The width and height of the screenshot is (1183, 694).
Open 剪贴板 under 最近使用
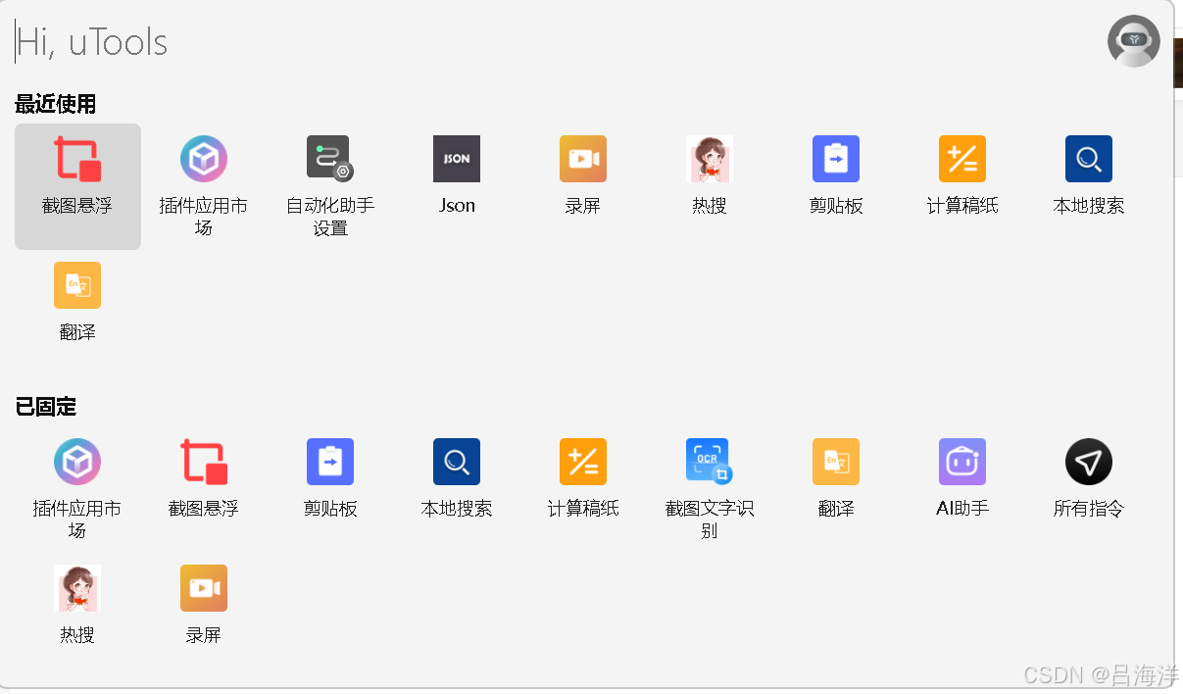pos(836,186)
